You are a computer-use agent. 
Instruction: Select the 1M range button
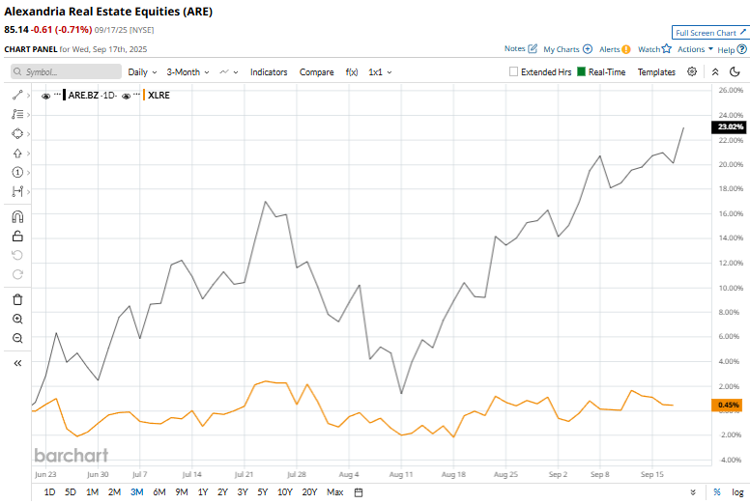[92, 492]
